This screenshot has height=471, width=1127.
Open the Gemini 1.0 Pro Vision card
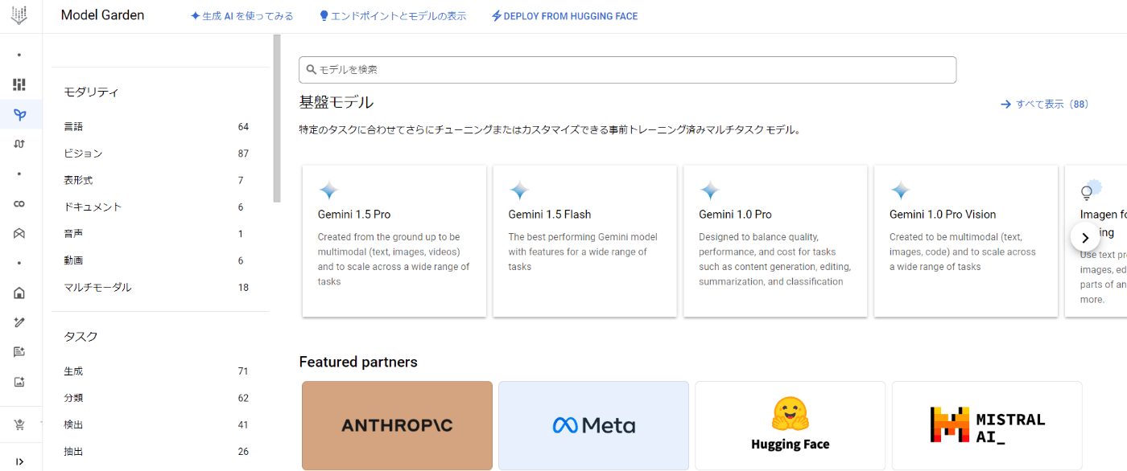965,241
